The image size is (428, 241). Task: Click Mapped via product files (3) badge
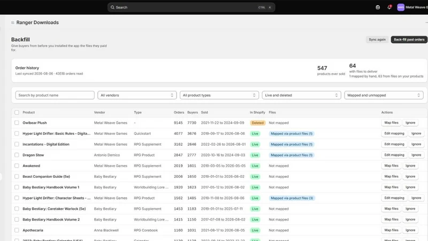(292, 198)
